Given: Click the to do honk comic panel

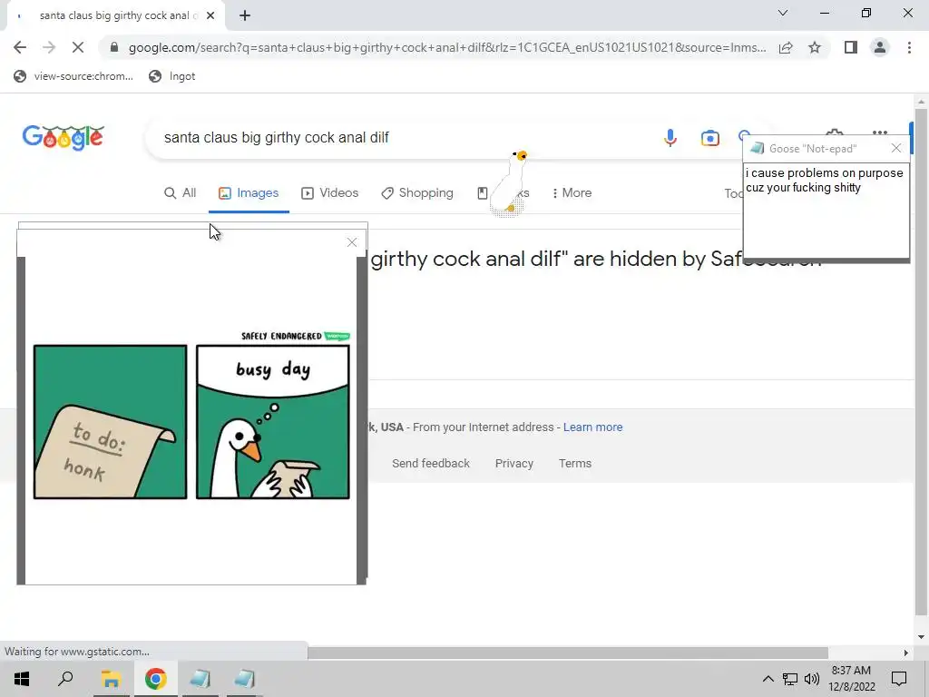Looking at the screenshot, I should point(110,422).
